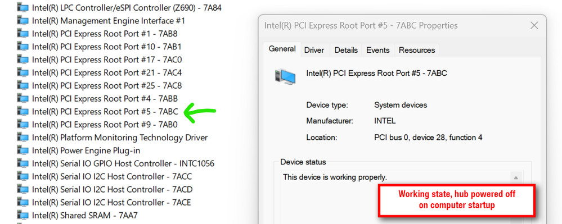The height and width of the screenshot is (224, 562).
Task: Click the dialog's device name heading text
Action: click(x=377, y=74)
